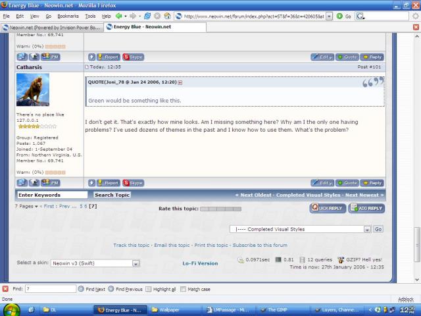Click the first profile icon in lower post footer
Image resolution: width=421 pixels, height=316 pixels.
22,183
